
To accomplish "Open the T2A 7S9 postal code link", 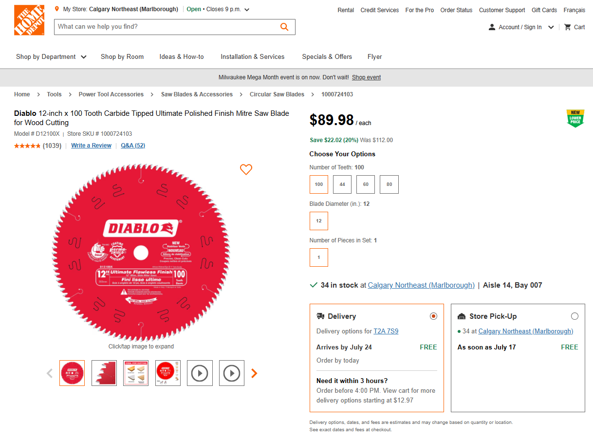I will pyautogui.click(x=386, y=331).
